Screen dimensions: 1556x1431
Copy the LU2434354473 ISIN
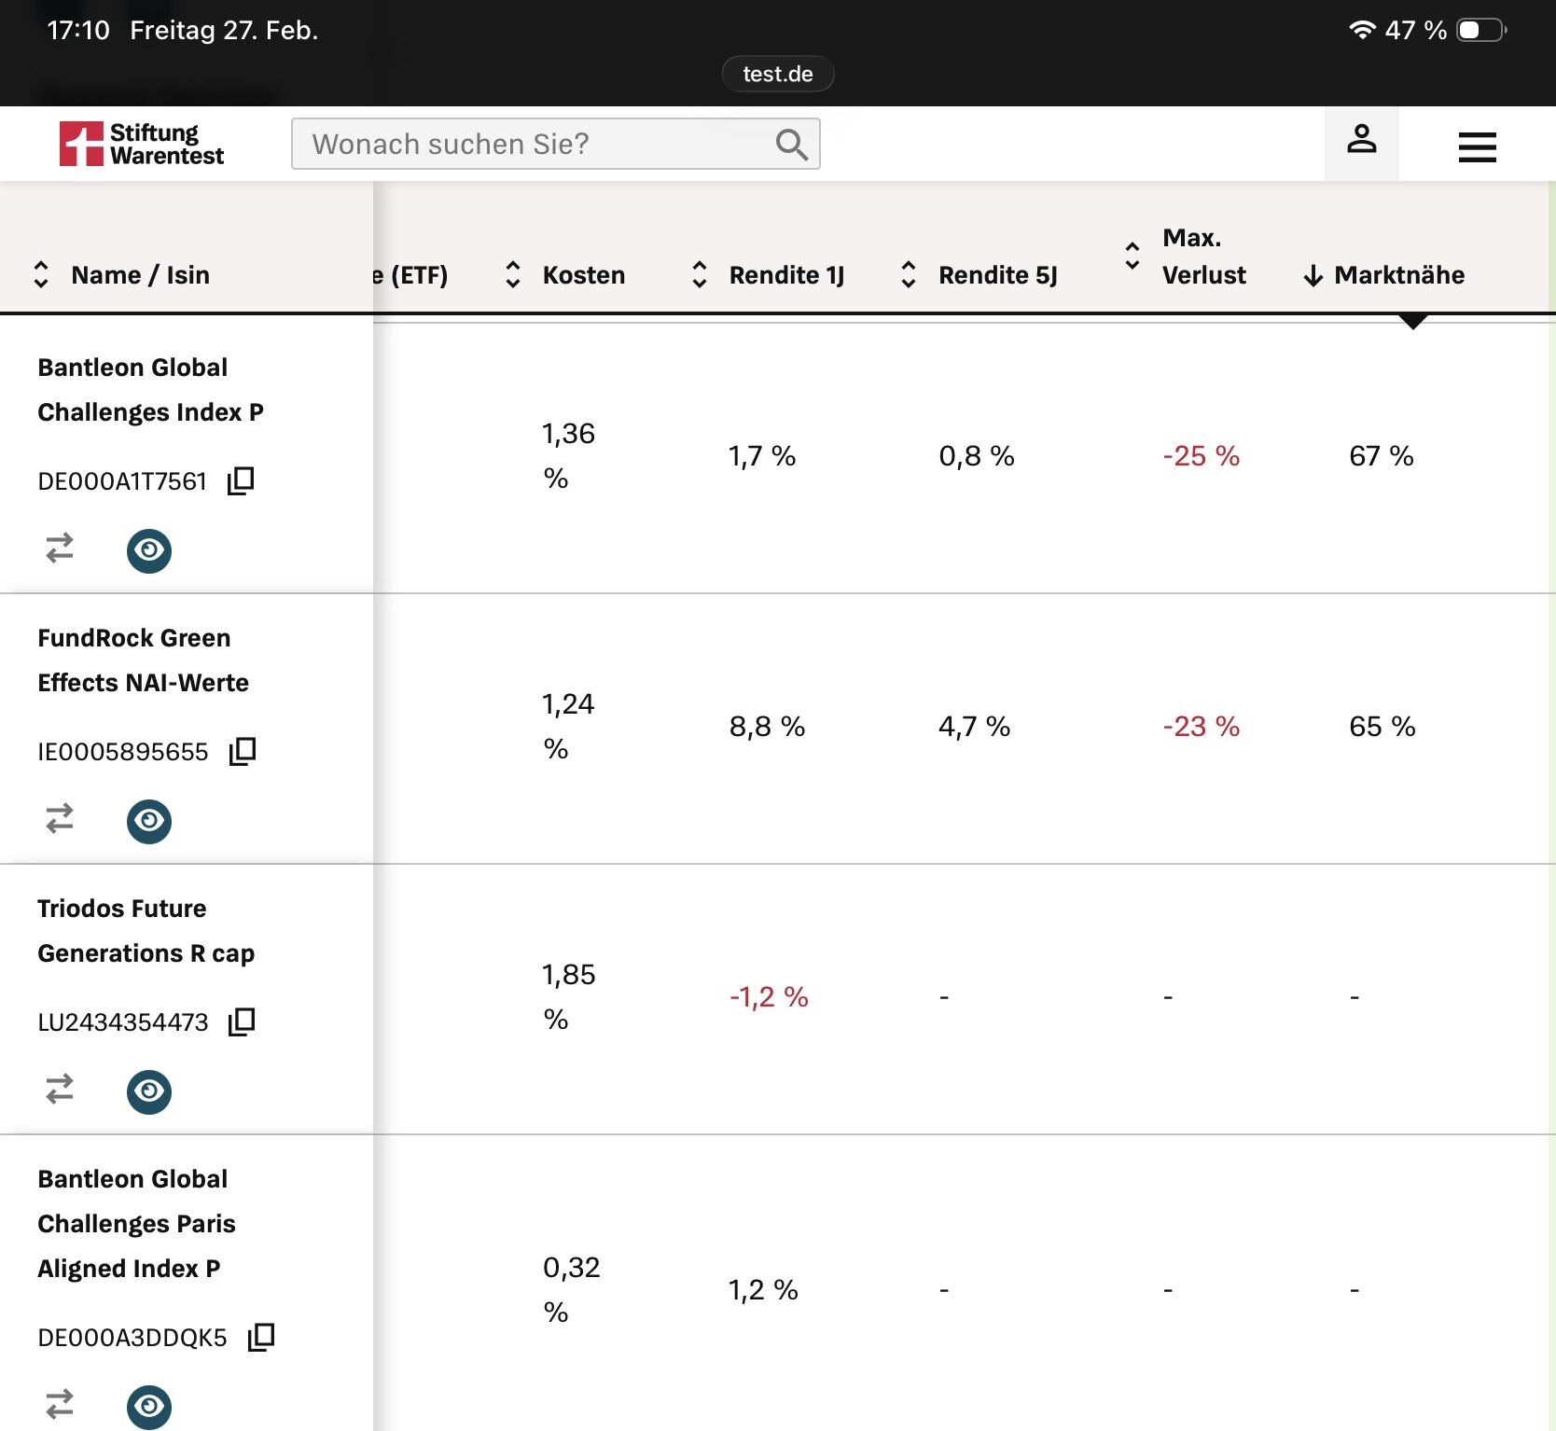242,1021
